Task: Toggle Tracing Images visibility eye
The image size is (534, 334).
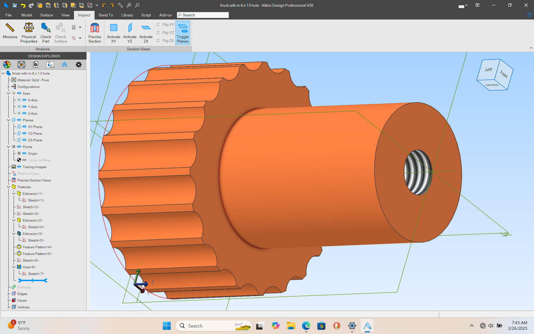Action: click(19, 167)
